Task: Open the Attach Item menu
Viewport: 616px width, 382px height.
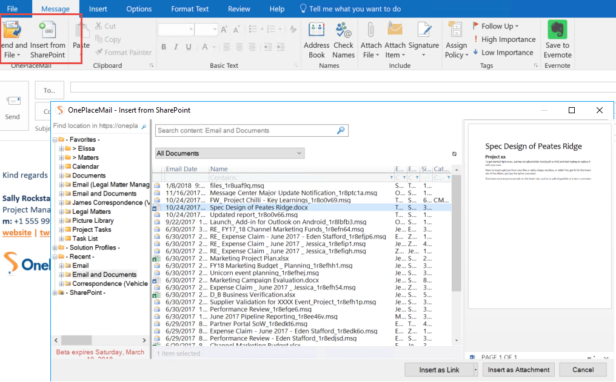Action: pos(395,41)
